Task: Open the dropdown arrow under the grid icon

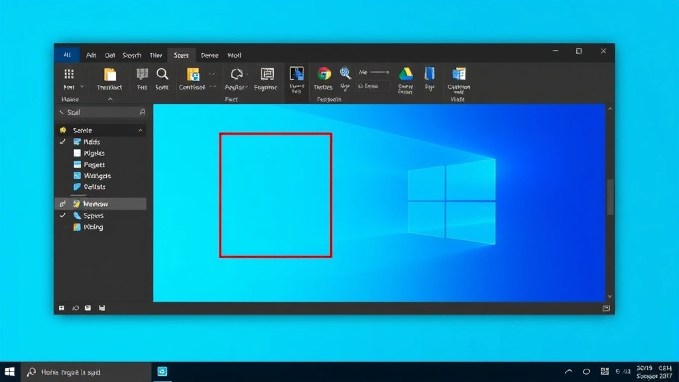Action: pyautogui.click(x=82, y=87)
